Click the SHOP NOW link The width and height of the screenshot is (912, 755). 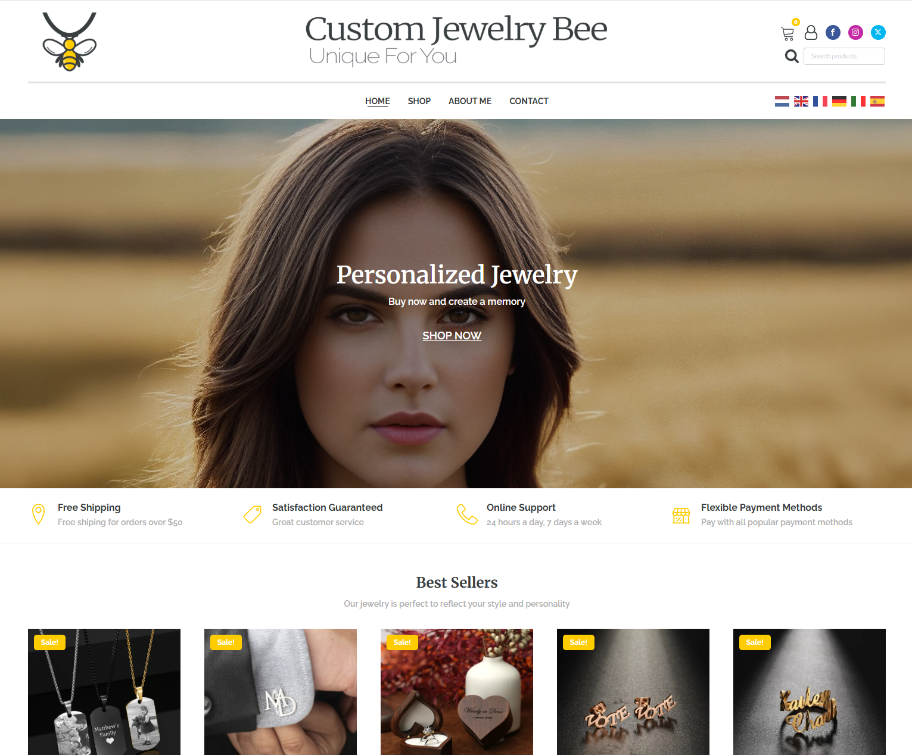click(x=452, y=336)
